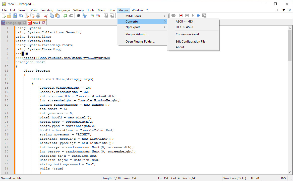Enable document monitoring with the eye icon
This screenshot has width=293, height=181.
[x=173, y=15]
